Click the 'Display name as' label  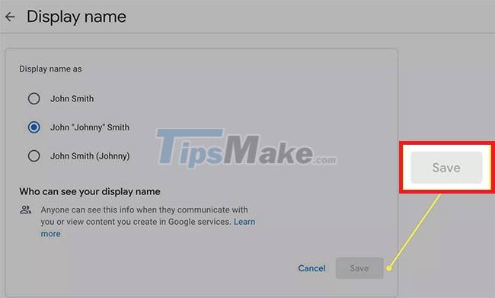(50, 69)
